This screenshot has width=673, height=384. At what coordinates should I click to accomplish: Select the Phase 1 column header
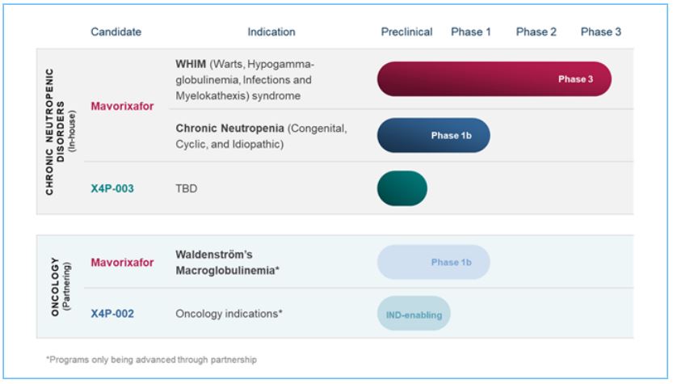[x=471, y=32]
